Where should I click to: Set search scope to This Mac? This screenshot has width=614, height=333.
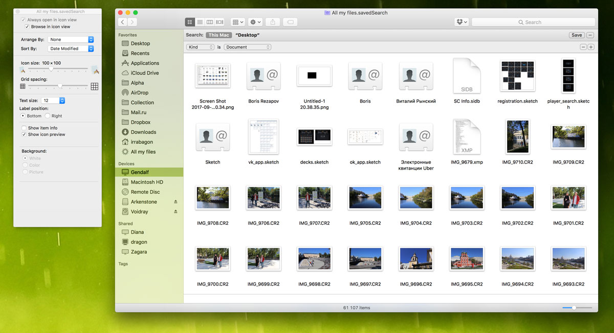coord(219,35)
